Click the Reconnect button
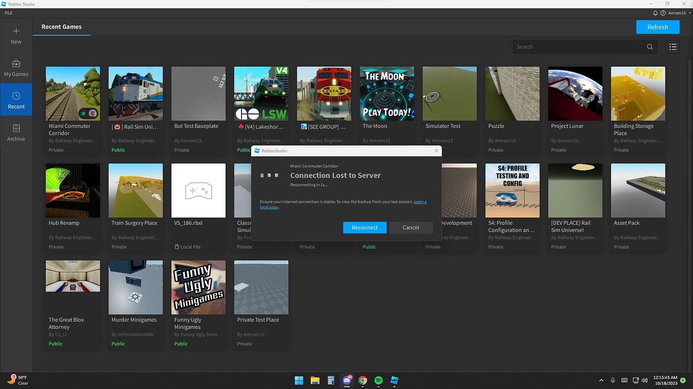 coord(365,227)
